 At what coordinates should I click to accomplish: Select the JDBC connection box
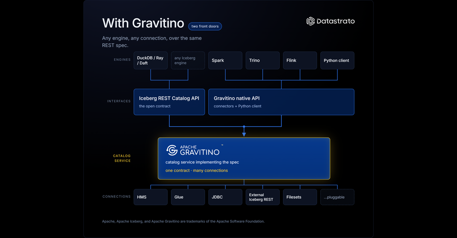(x=225, y=197)
